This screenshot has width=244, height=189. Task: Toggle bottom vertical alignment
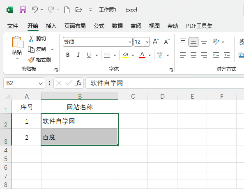[x=204, y=43]
